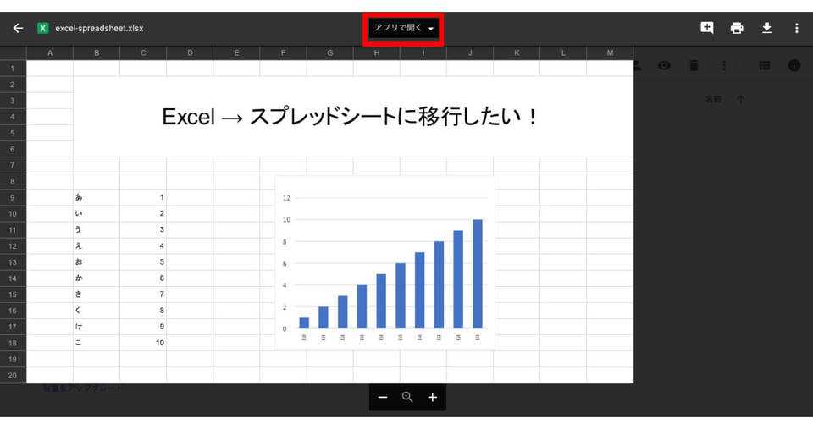813x429 pixels.
Task: Click the 名前 sort direction arrow
Action: (741, 99)
